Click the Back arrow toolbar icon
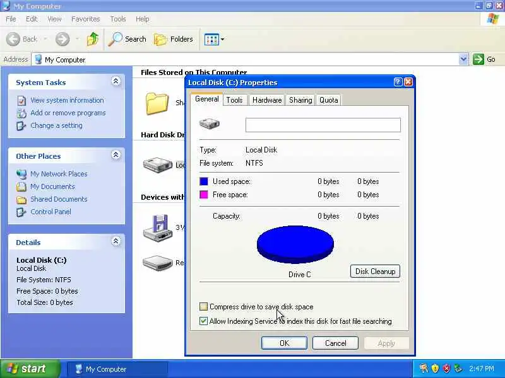 [13, 39]
